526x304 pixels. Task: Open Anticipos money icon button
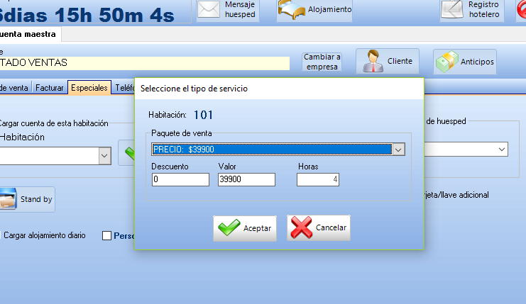[465, 62]
